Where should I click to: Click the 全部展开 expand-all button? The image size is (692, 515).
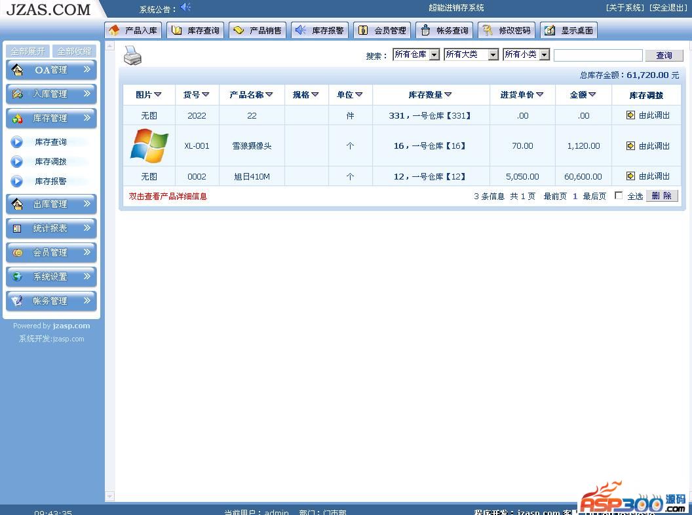point(28,51)
